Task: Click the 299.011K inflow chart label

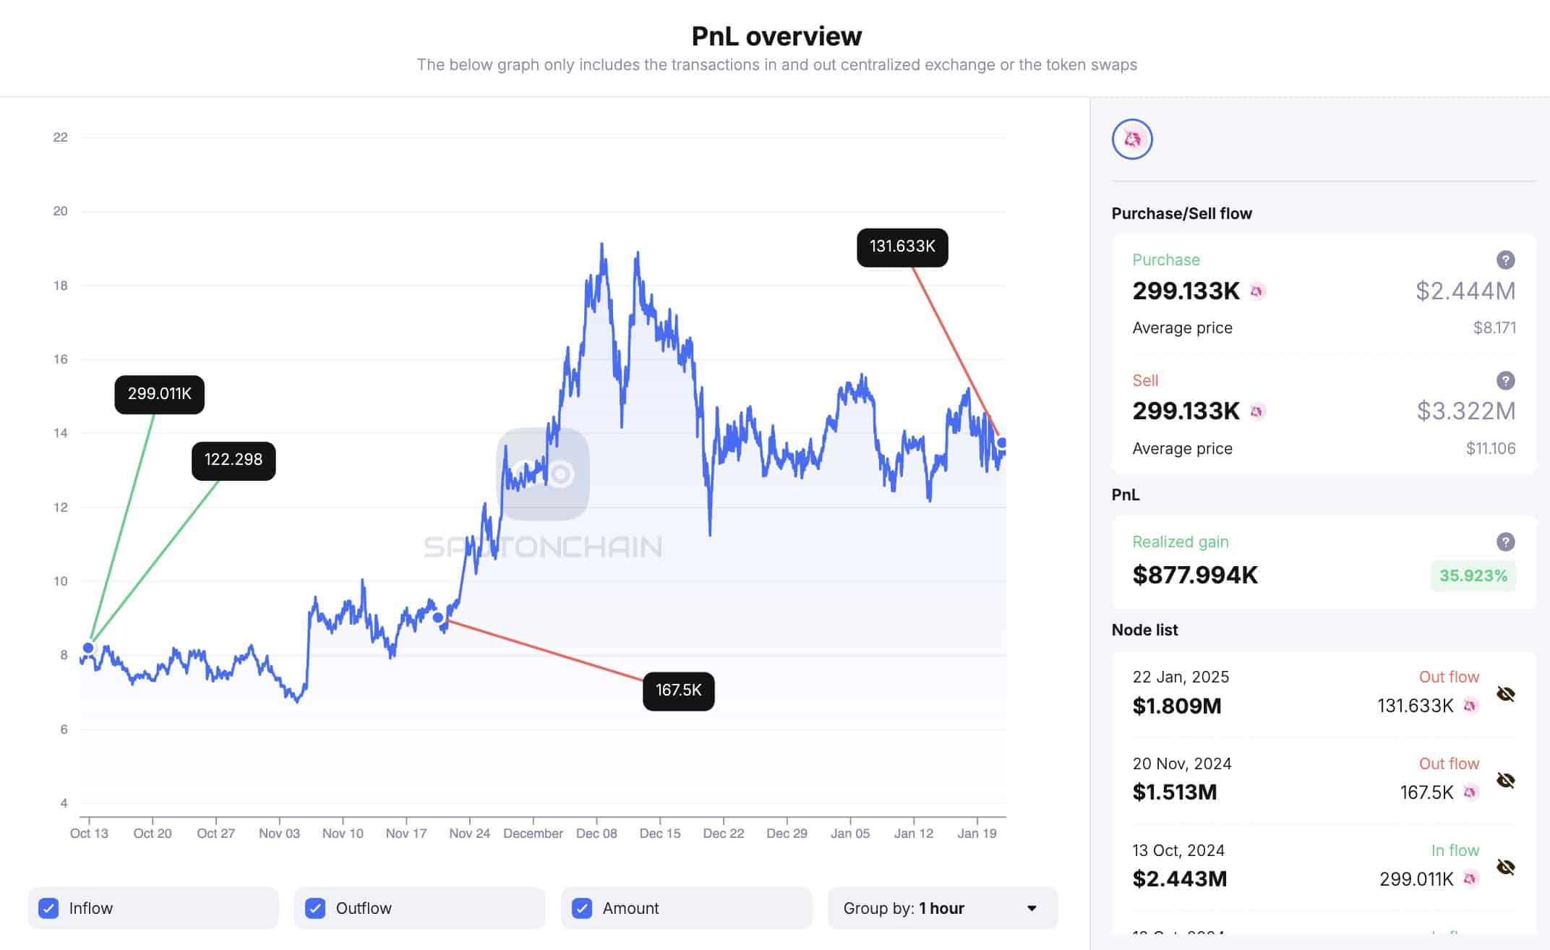Action: 160,395
